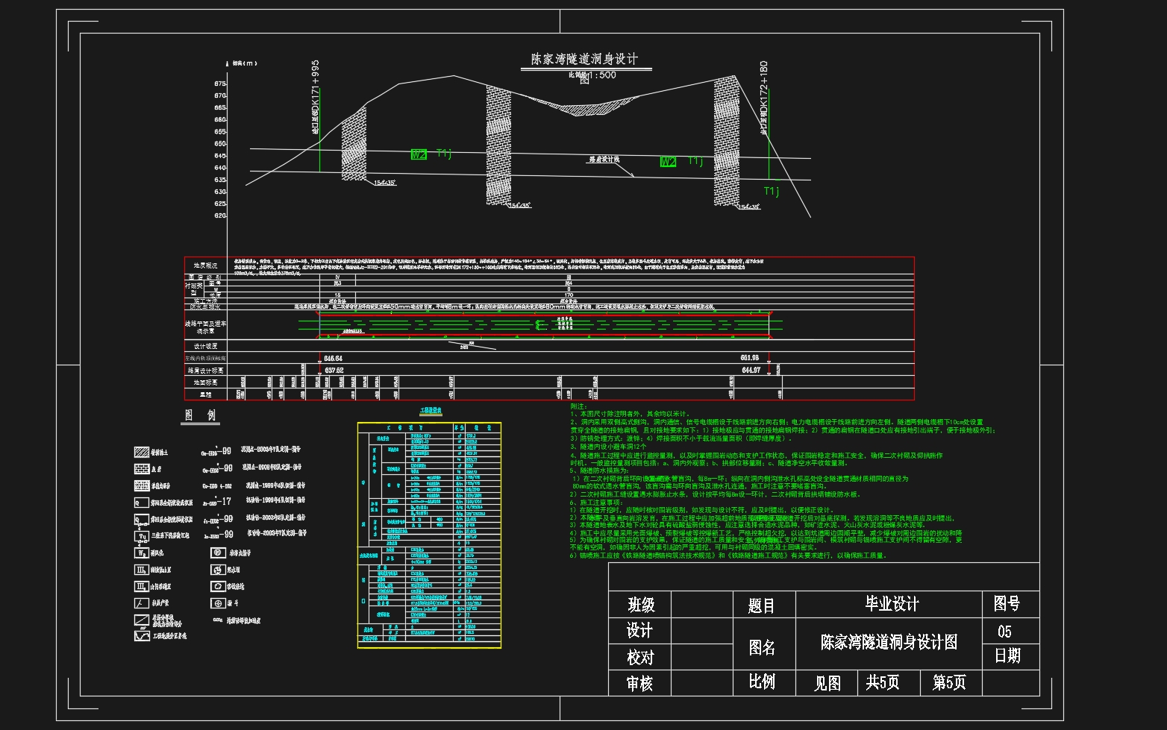Click the 635 elevation axis label
The height and width of the screenshot is (730, 1167).
click(220, 180)
